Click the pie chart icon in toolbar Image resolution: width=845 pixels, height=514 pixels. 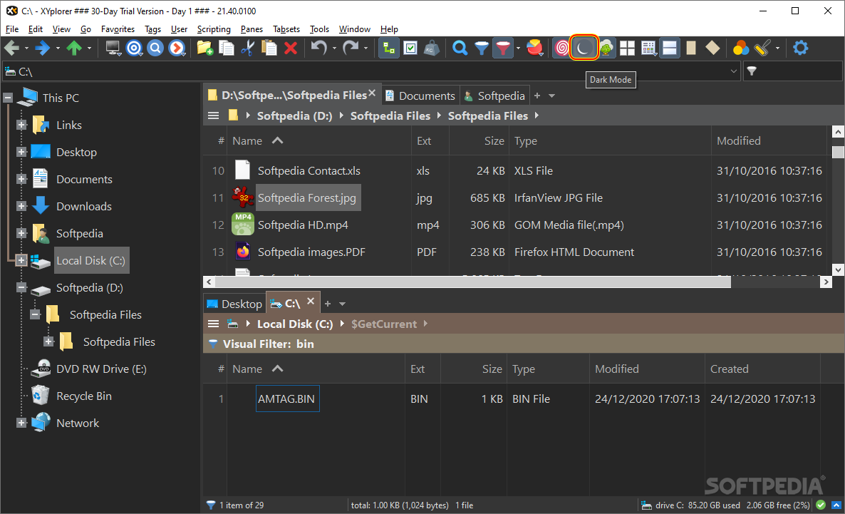(534, 48)
